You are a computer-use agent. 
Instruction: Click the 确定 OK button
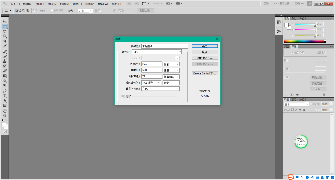(x=205, y=46)
